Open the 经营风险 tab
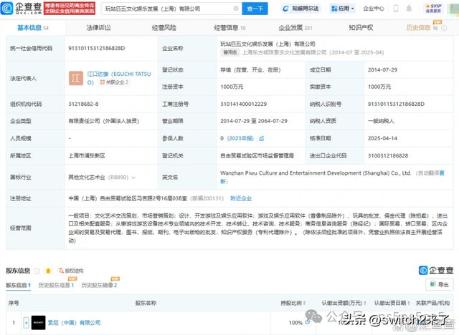459x335 pixels. pyautogui.click(x=164, y=28)
